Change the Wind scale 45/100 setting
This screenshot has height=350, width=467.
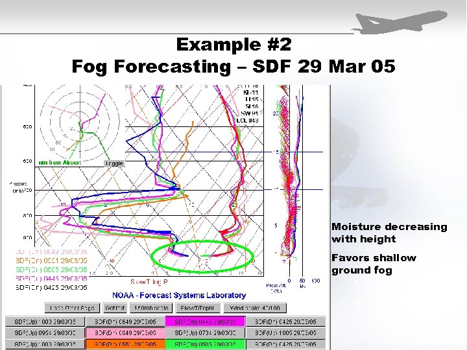pyautogui.click(x=255, y=308)
